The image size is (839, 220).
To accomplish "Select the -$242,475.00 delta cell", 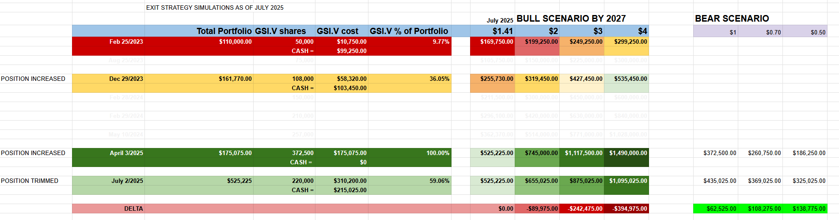I will 582,209.
